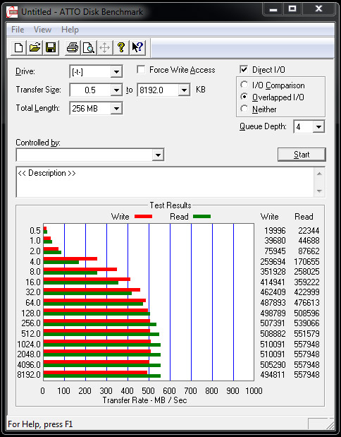Print results using the printer icon
This screenshot has width=341, height=437.
(73, 48)
